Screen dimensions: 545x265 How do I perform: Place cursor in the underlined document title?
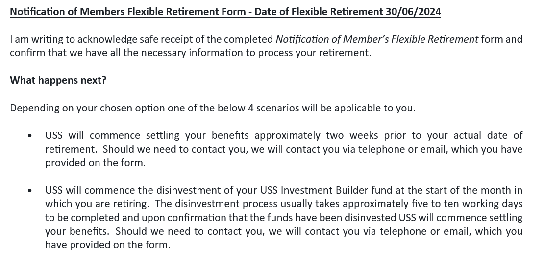click(x=225, y=11)
